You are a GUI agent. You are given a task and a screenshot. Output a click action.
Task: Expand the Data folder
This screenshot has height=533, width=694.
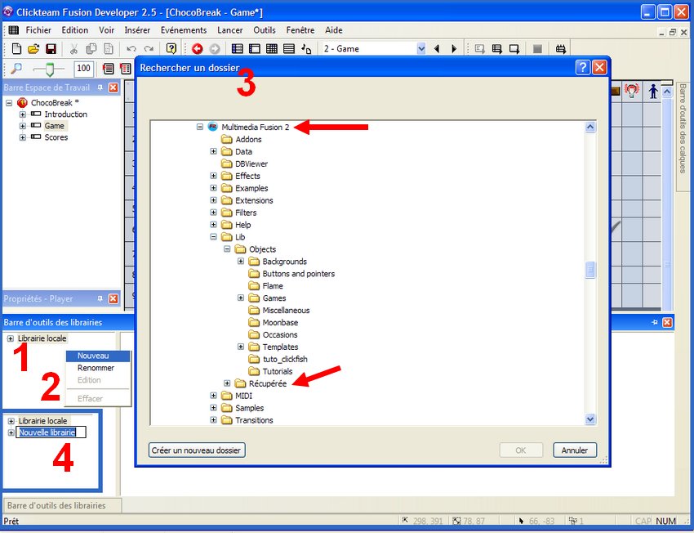(213, 151)
